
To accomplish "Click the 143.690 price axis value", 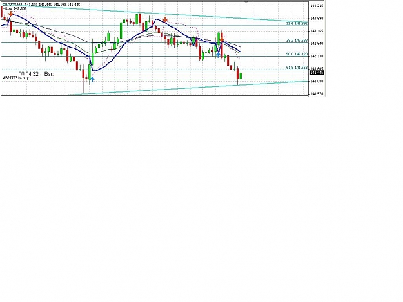I will click(x=317, y=19).
